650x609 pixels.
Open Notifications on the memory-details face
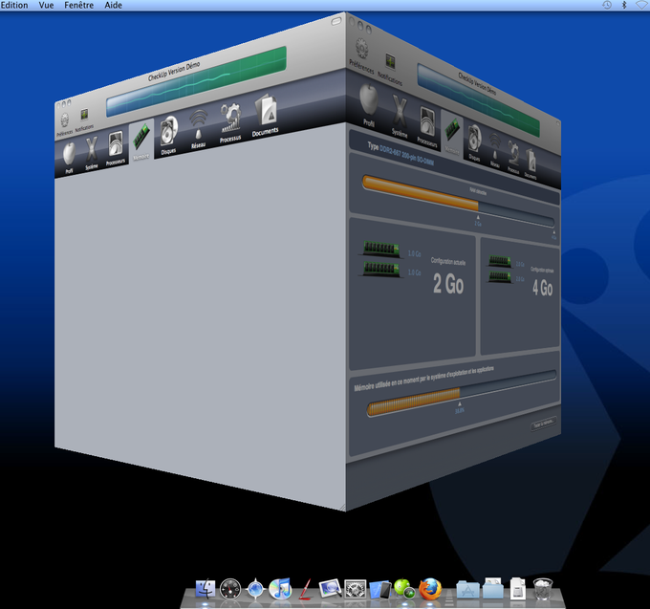point(390,69)
